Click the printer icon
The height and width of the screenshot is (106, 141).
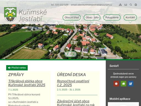(136, 5)
